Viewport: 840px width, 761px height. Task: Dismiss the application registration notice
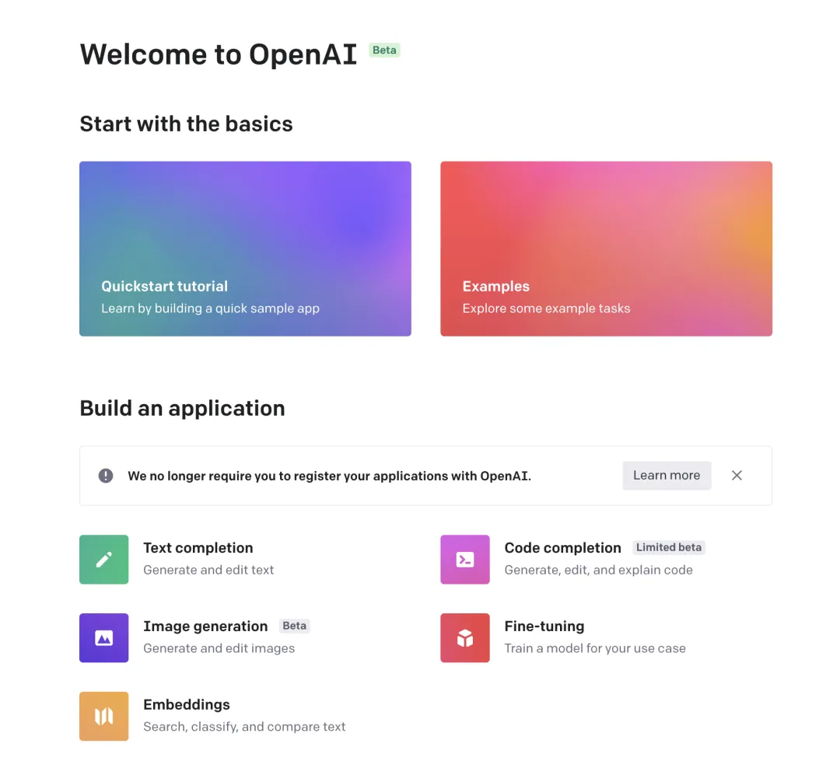(737, 475)
